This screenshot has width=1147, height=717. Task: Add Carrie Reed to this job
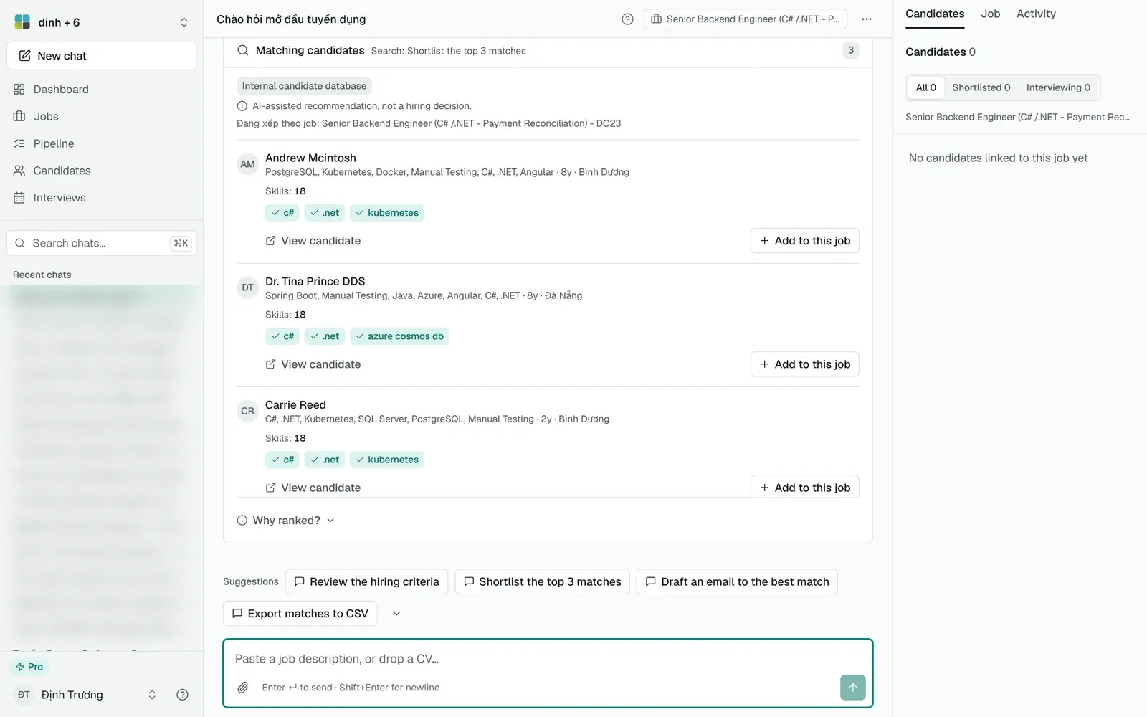point(804,487)
